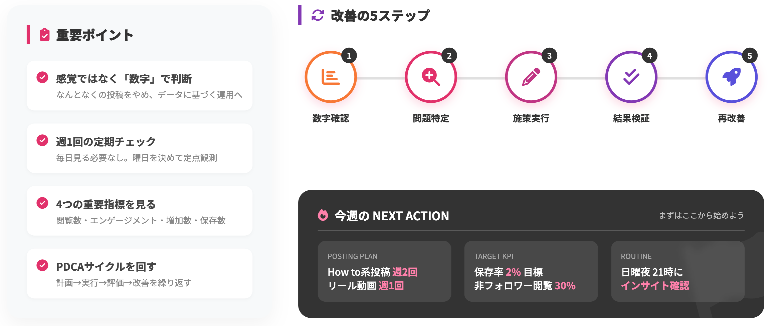780x326 pixels.
Task: Click the rocket icon for 再改善
Action: click(x=731, y=77)
